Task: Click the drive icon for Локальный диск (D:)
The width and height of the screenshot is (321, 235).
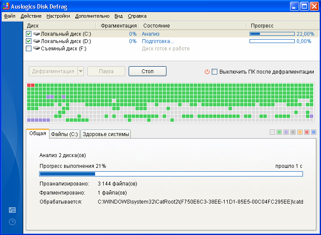Action: tap(37, 41)
